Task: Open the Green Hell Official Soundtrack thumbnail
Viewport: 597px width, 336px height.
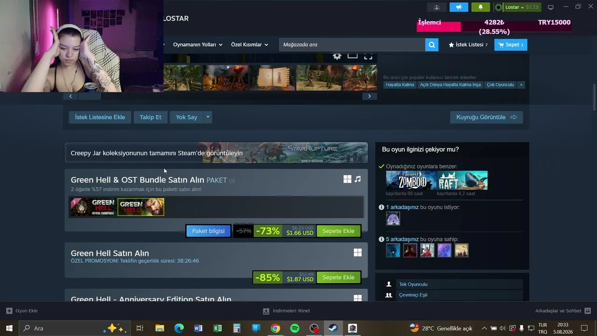Action: pyautogui.click(x=93, y=207)
